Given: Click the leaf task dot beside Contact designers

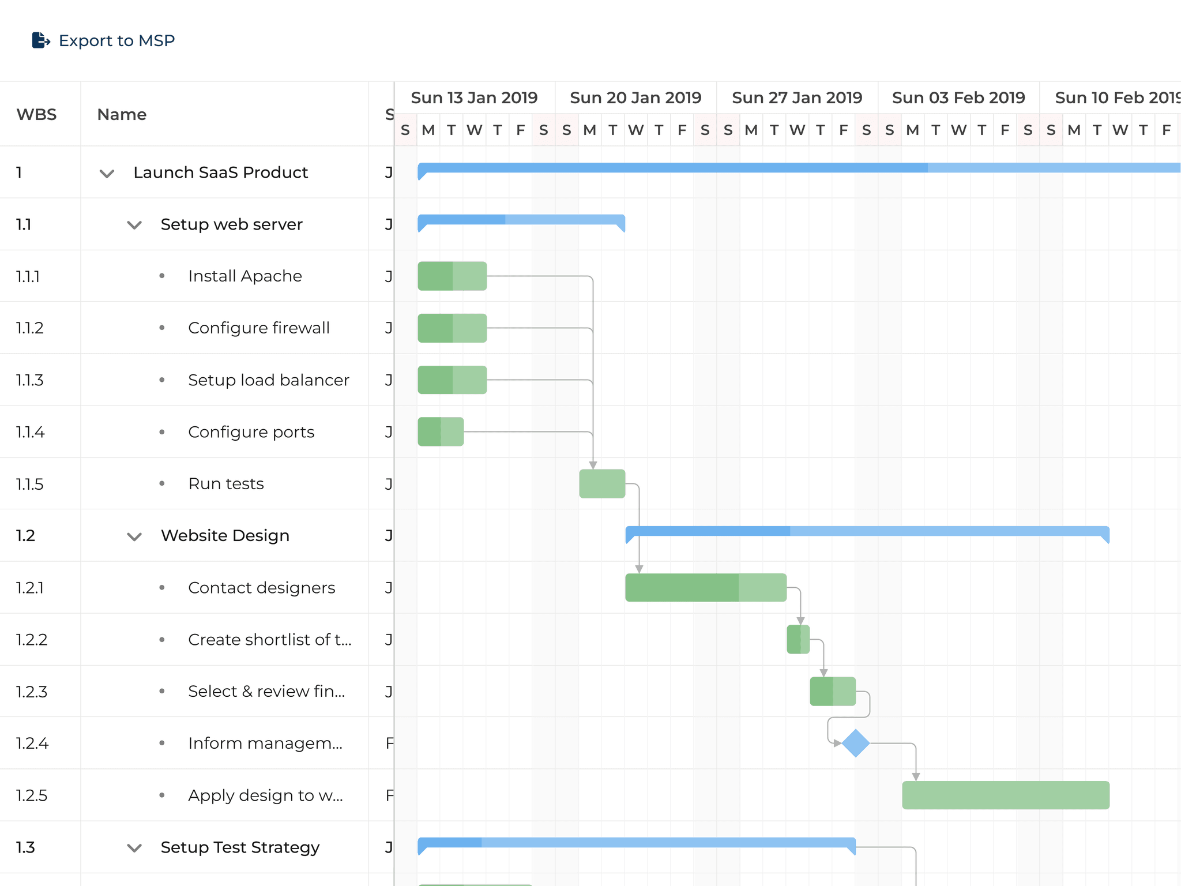Looking at the screenshot, I should pyautogui.click(x=162, y=587).
